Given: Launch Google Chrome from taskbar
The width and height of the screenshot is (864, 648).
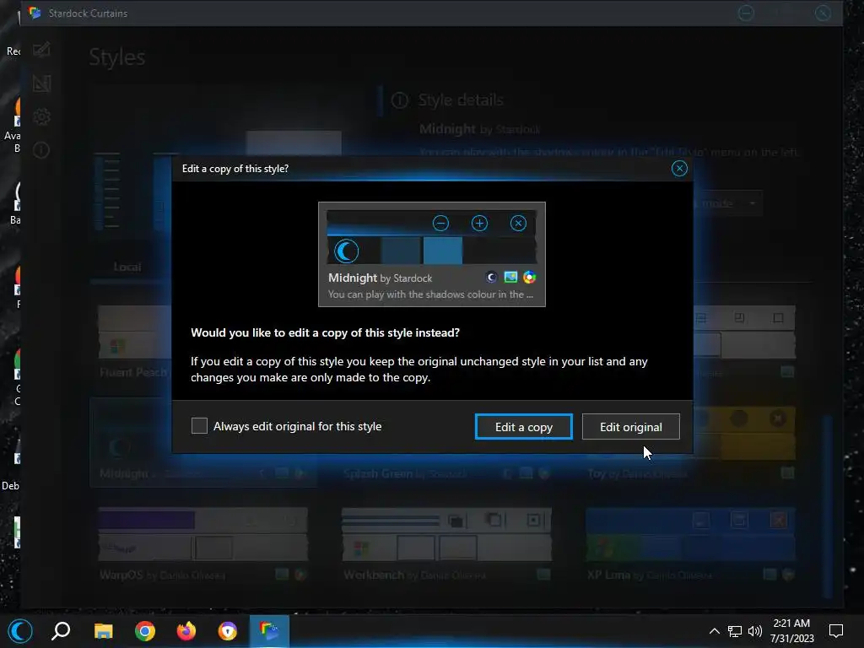Looking at the screenshot, I should coord(145,631).
